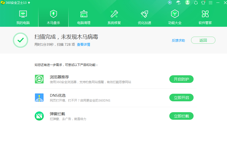Image resolution: width=227 pixels, height=144 pixels.
Task: Click the 反馈求助 feedback link
Action: pyautogui.click(x=178, y=40)
